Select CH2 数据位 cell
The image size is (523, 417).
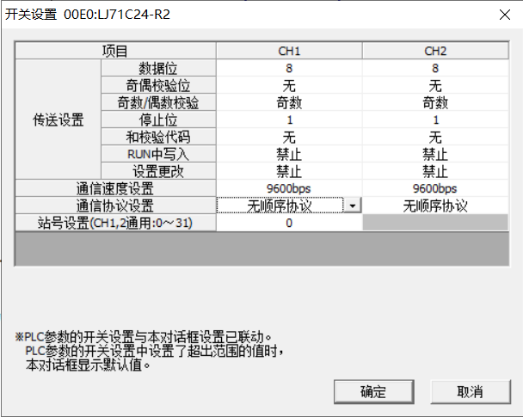(x=434, y=68)
